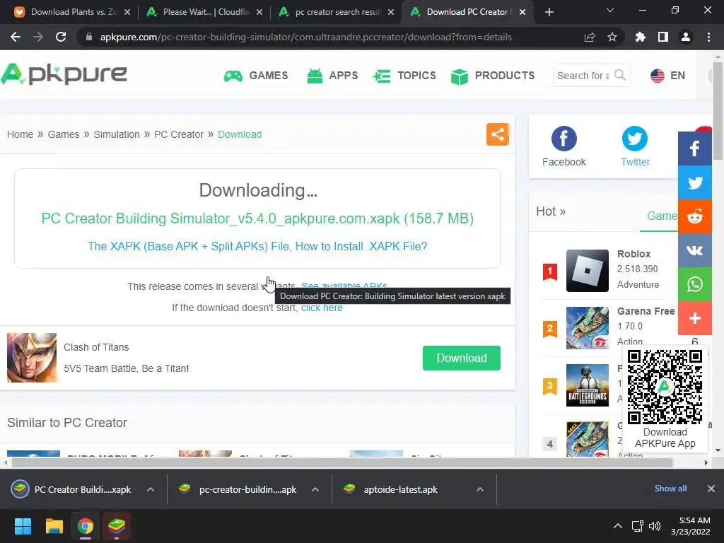Click the horizontal page scrollbar

point(342,462)
